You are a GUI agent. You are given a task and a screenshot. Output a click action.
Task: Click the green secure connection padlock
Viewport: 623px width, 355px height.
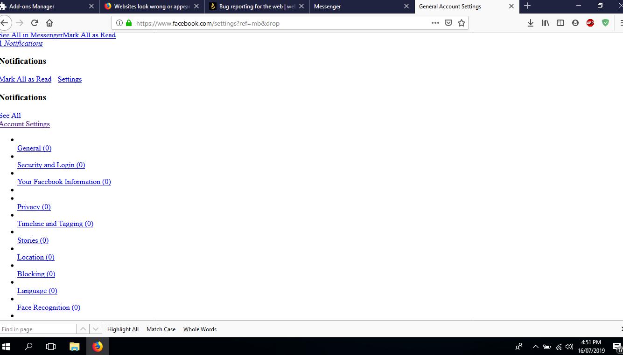point(129,23)
